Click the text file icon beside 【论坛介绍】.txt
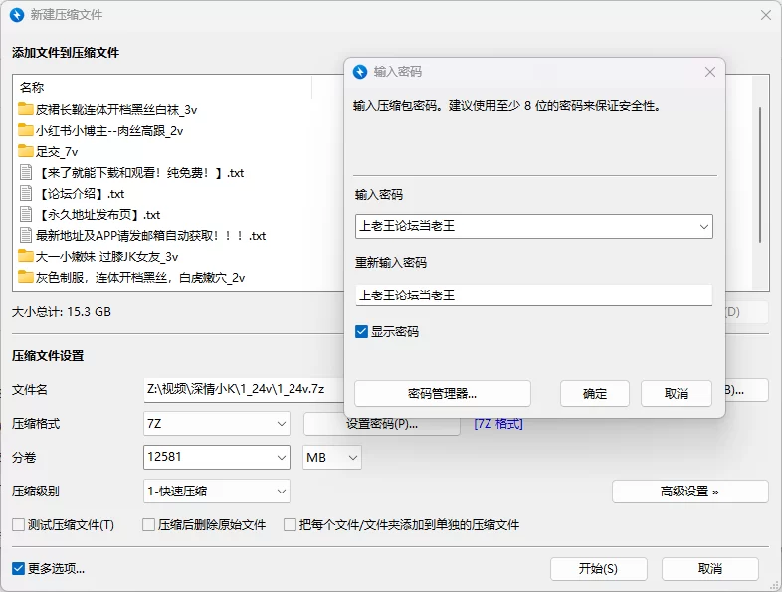This screenshot has height=592, width=782. click(x=26, y=193)
